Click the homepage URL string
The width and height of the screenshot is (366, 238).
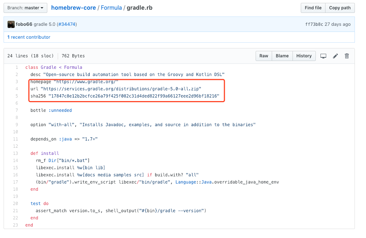click(86, 82)
